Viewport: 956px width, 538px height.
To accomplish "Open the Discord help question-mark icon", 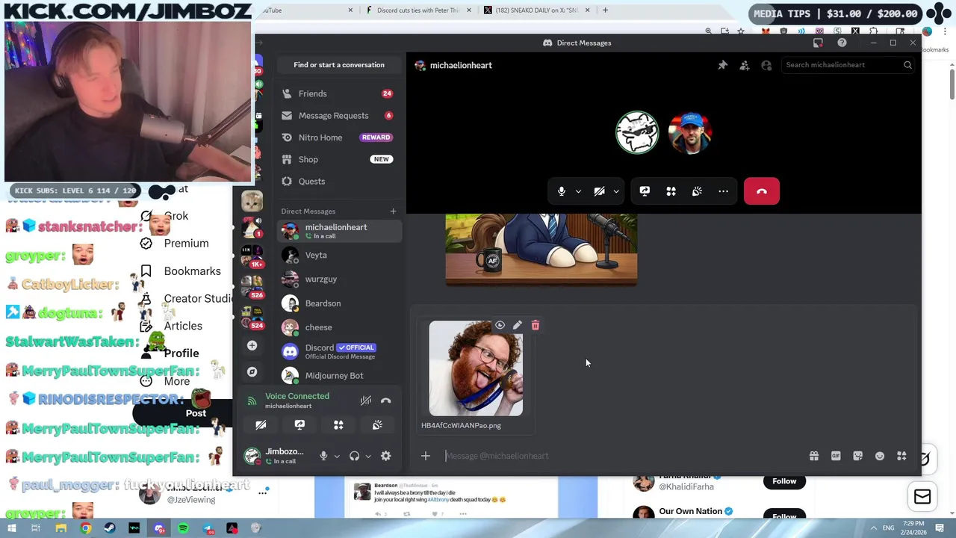I will click(842, 43).
